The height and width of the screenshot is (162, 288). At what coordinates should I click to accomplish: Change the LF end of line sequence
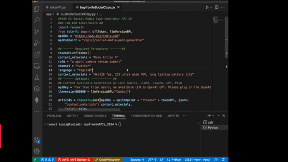[x=162, y=159]
